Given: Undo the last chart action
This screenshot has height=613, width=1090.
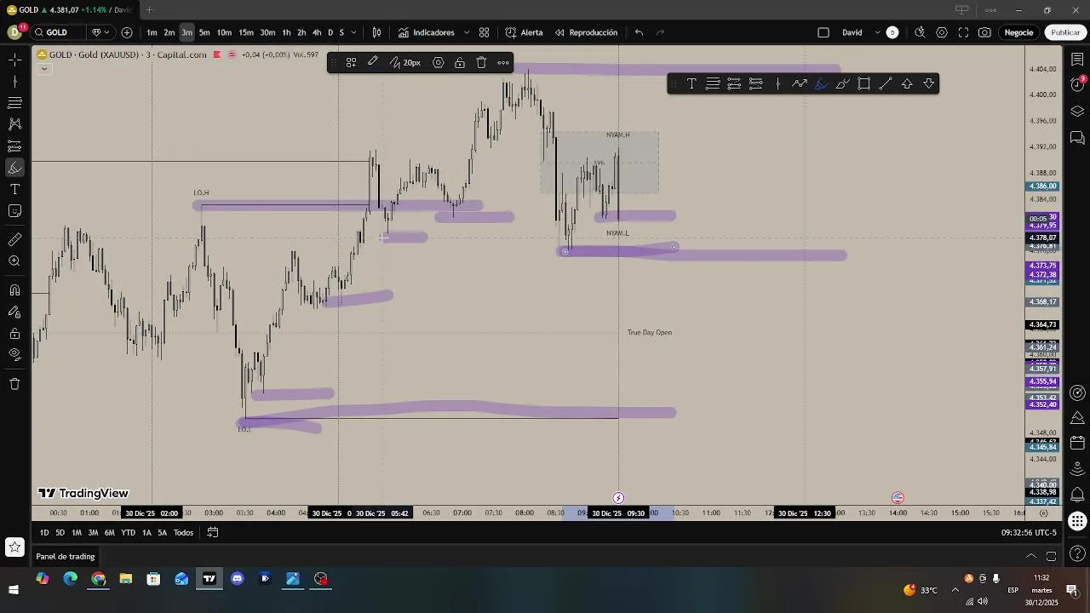Looking at the screenshot, I should (x=639, y=32).
